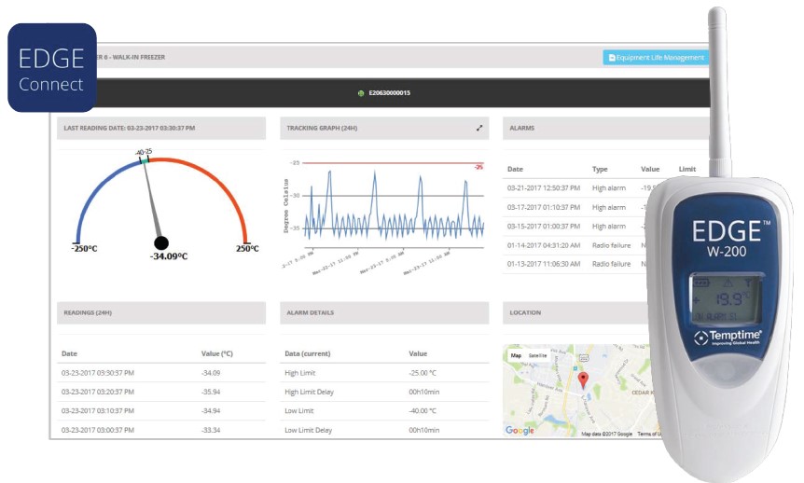Click the Readings (24H) panel header
The image size is (804, 483).
161,312
